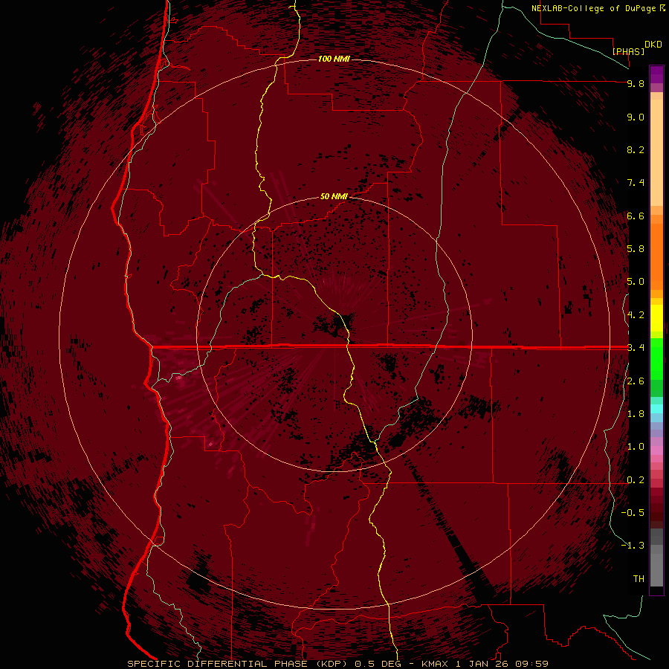Select the purple band atop the color scale
The height and width of the screenshot is (669, 669).
pos(656,74)
